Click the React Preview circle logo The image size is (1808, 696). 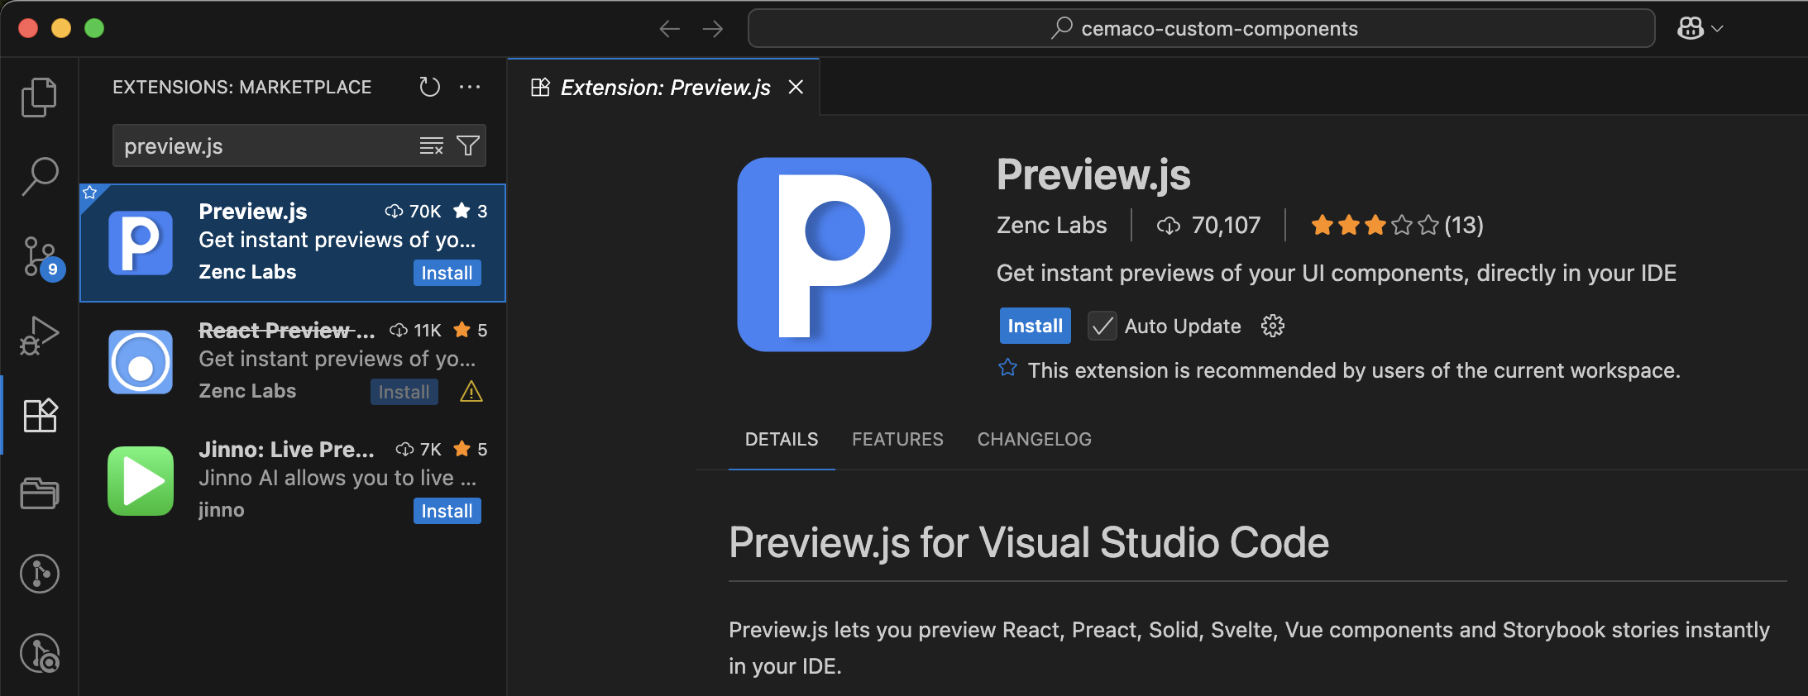(141, 362)
